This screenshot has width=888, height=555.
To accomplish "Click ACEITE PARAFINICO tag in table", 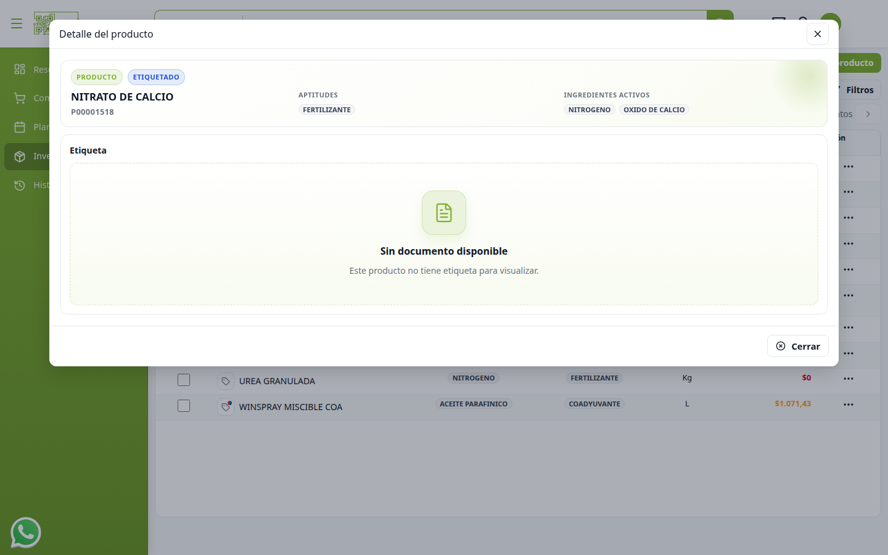I will click(x=474, y=404).
